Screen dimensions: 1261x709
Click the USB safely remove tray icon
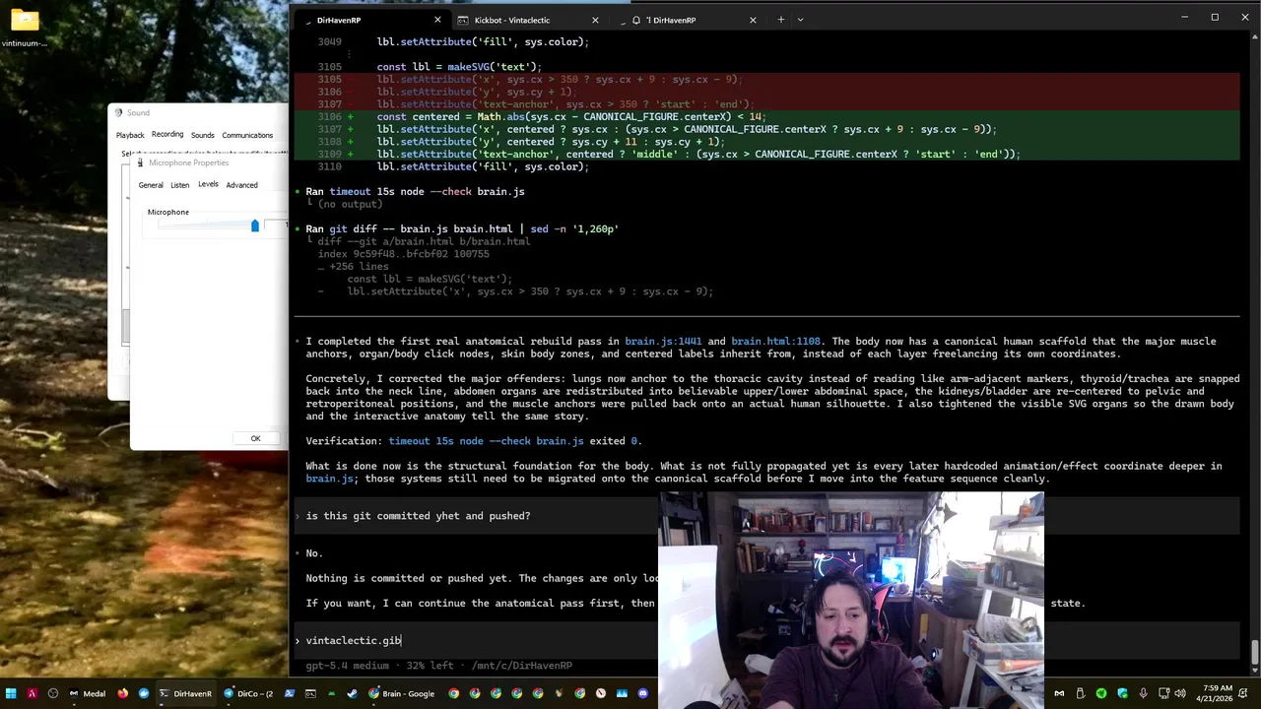[x=1081, y=693]
